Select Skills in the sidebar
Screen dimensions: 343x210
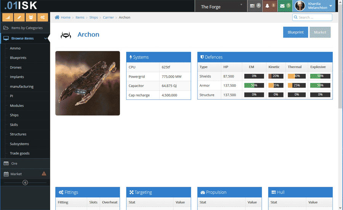tap(14, 125)
